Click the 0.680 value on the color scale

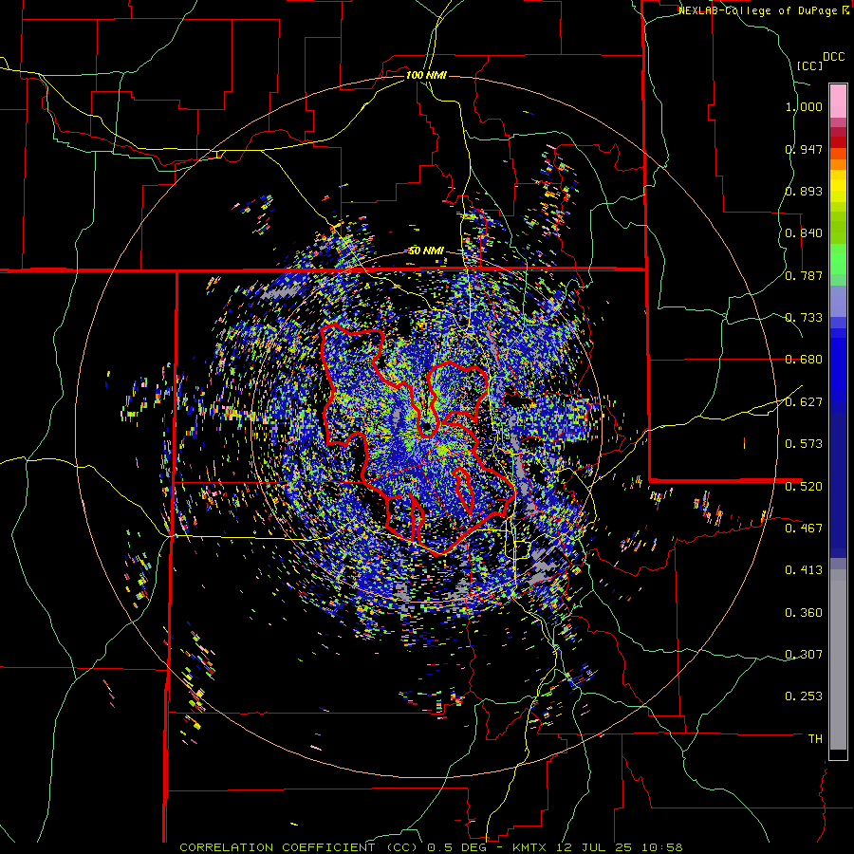tap(804, 360)
